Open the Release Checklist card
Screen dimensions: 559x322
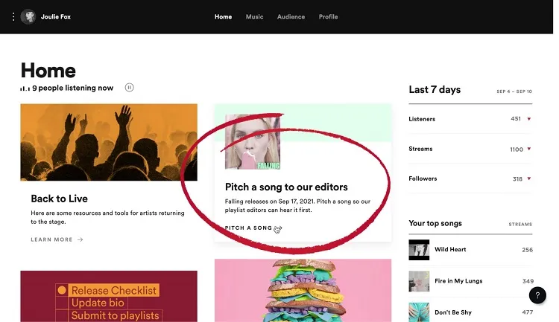click(x=109, y=296)
